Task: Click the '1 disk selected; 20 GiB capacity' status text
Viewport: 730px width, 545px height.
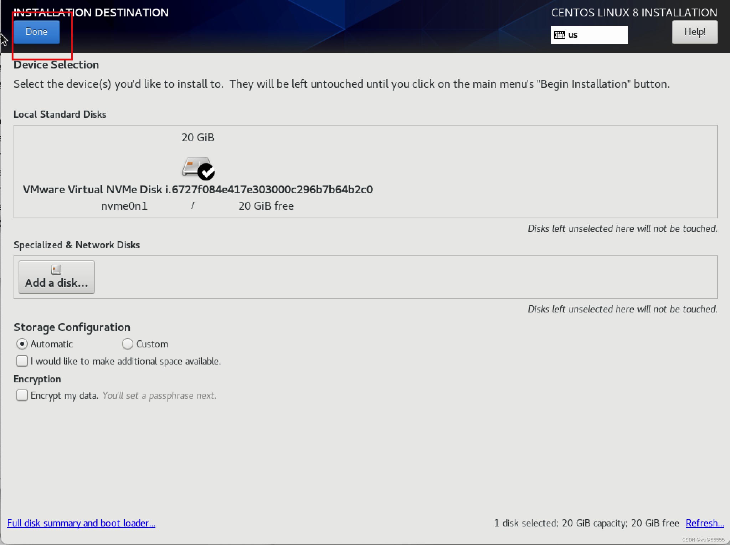Action: 560,523
